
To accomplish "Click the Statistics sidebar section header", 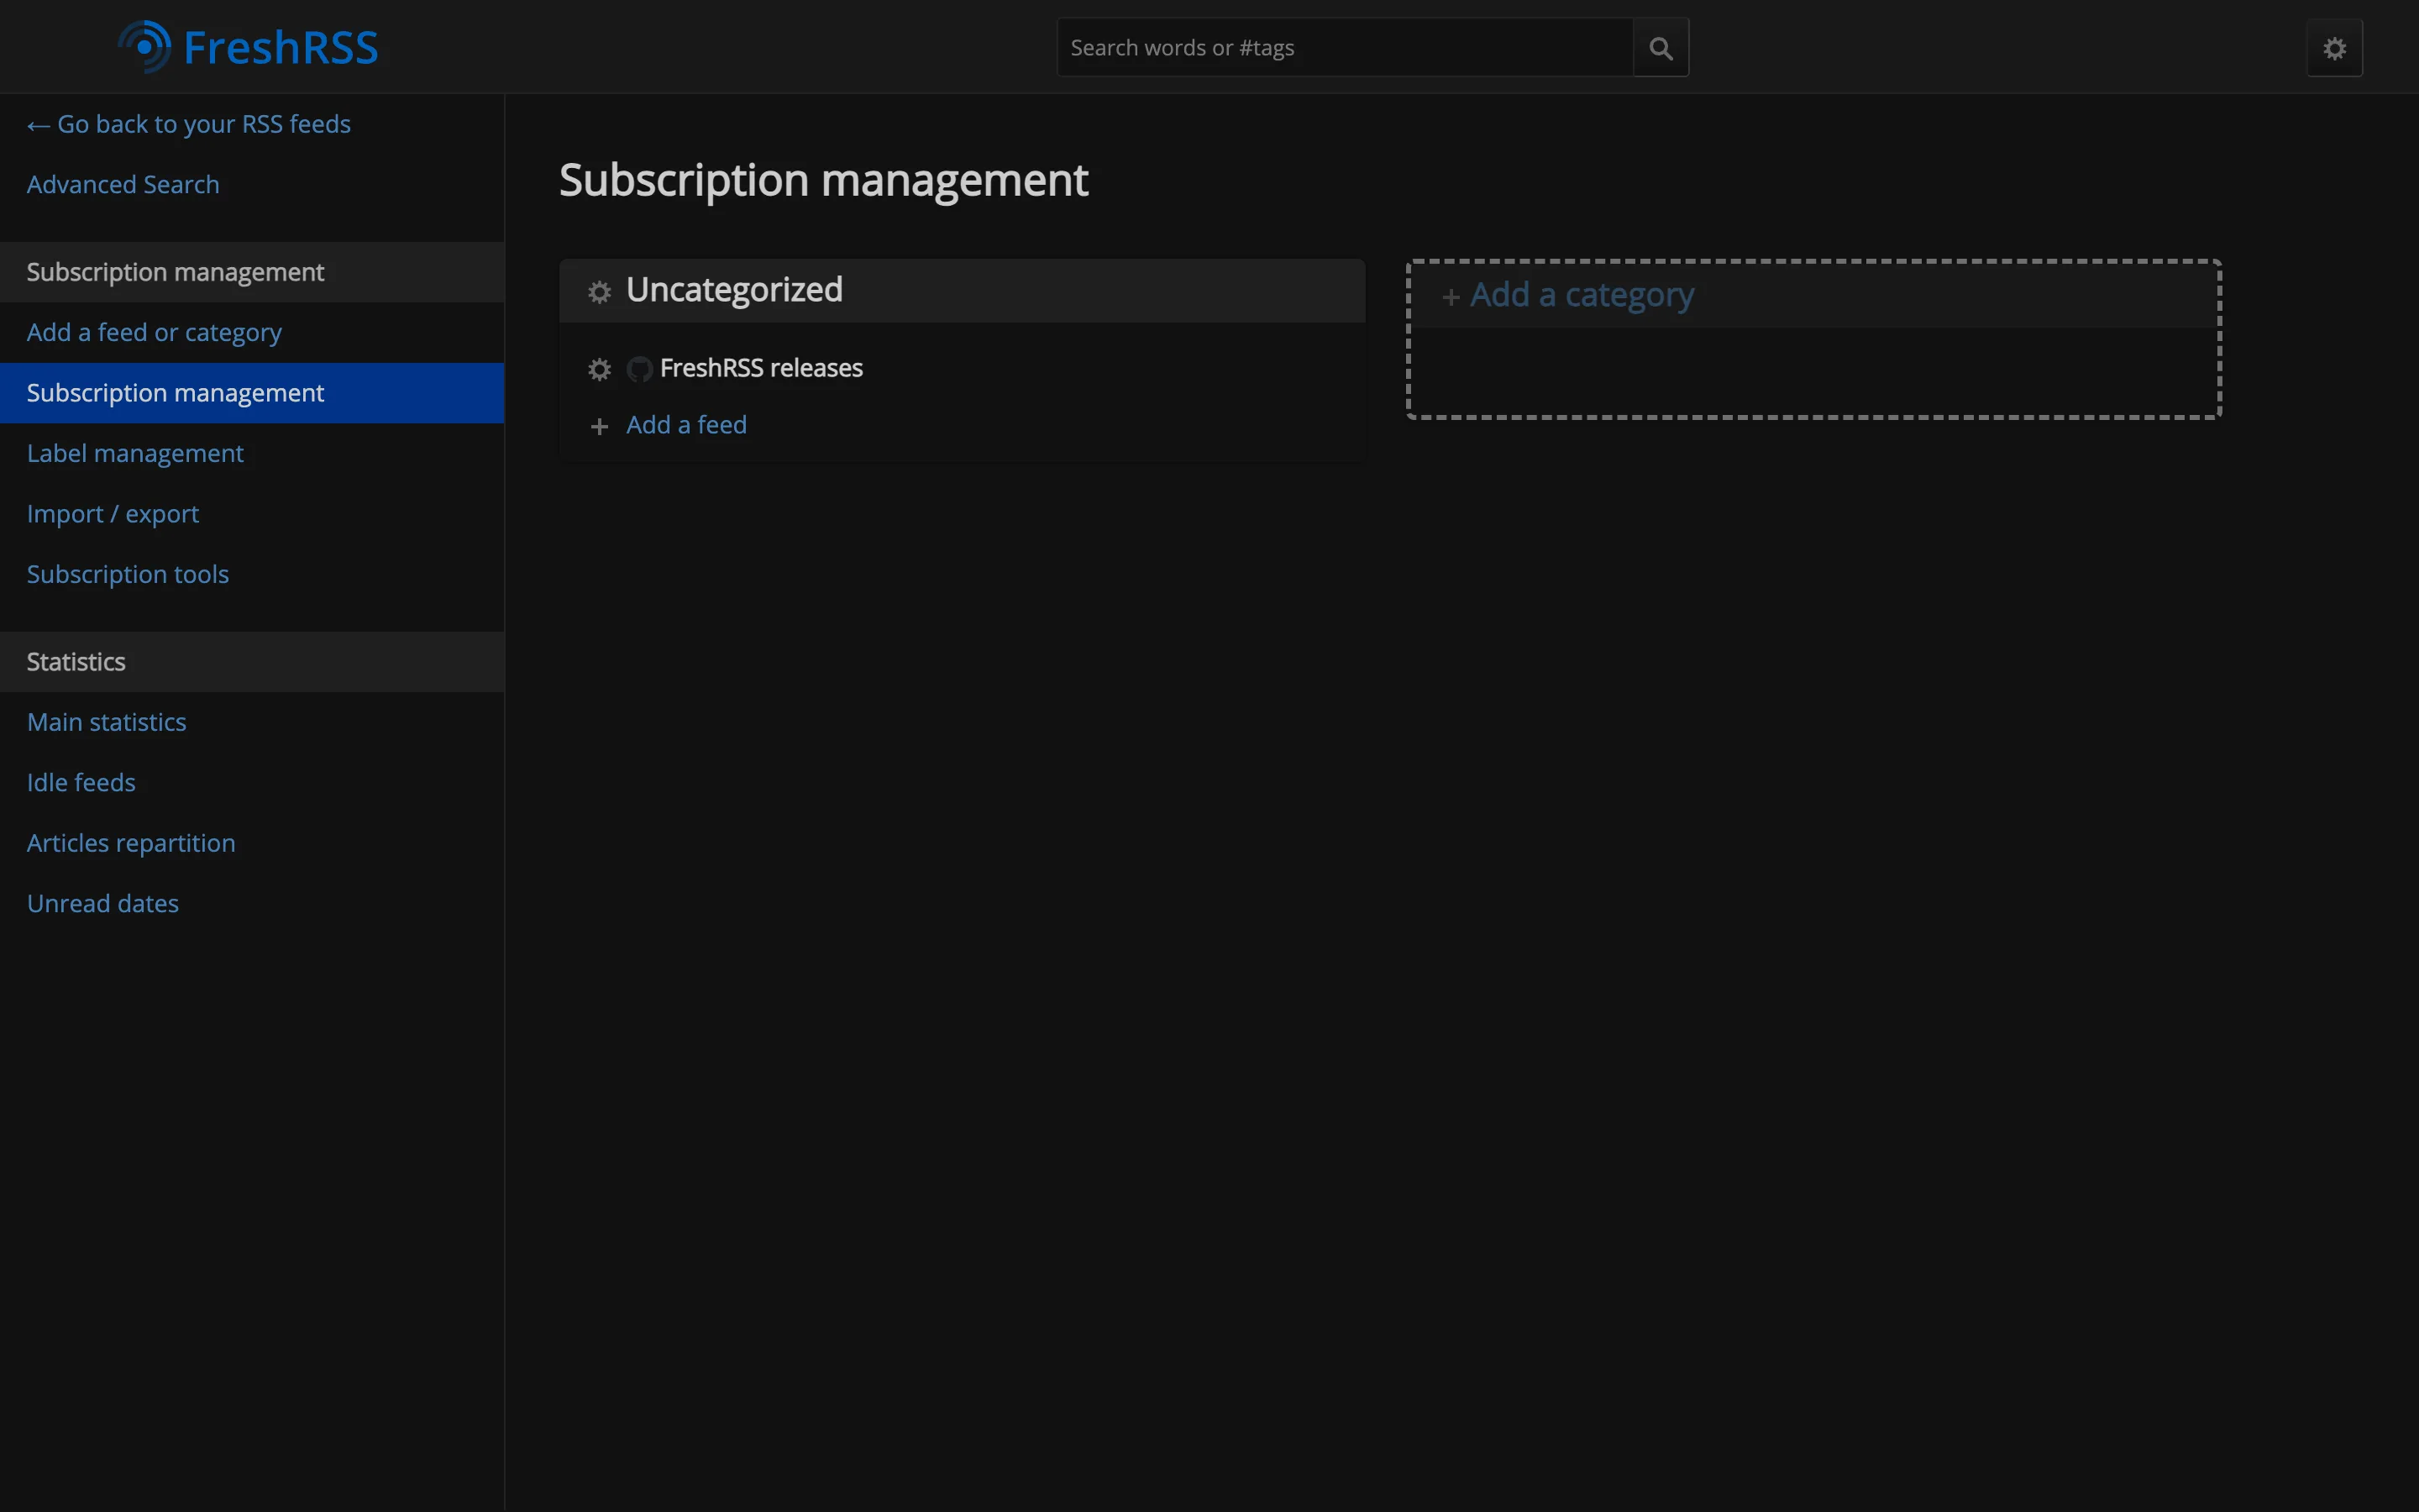I will pos(252,662).
